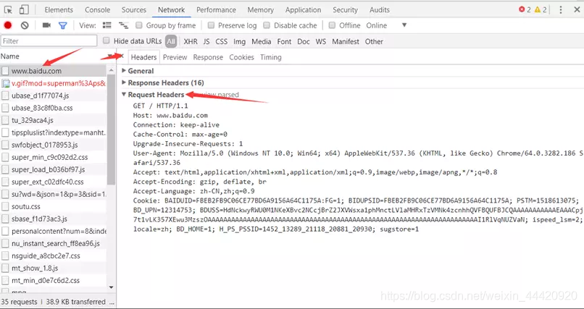Stop recording network log

coord(8,25)
